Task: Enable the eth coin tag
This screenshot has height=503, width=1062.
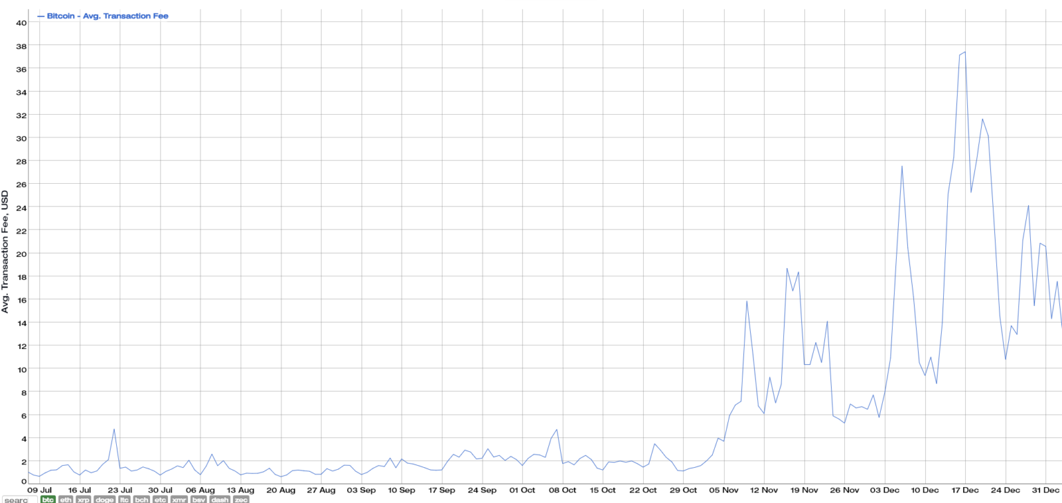Action: (66, 499)
